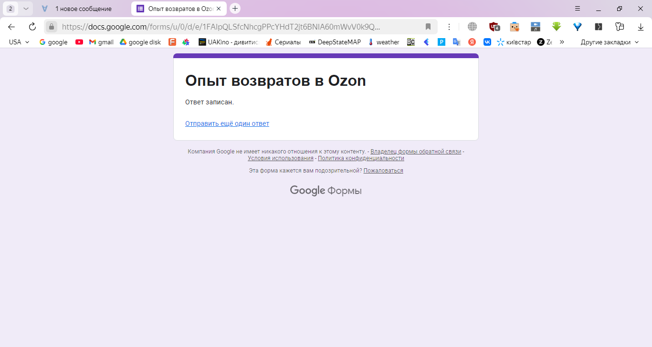Open the Yandex browser hamburger menu
Image resolution: width=652 pixels, height=347 pixels.
(578, 9)
